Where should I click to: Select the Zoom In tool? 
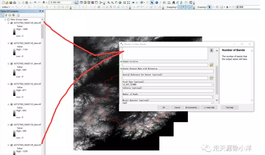[109, 2]
